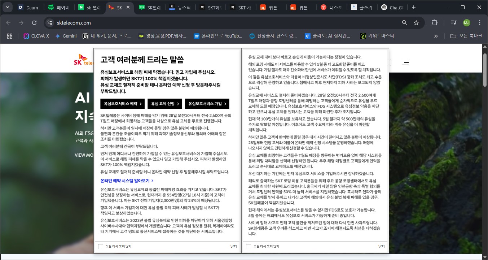Viewport: 488px width, 260px height.
Task: Open the tab search chevron dropdown
Action: tap(7, 7)
